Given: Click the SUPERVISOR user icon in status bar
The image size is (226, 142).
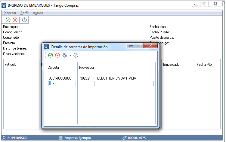Looking at the screenshot, I should point(5,138).
